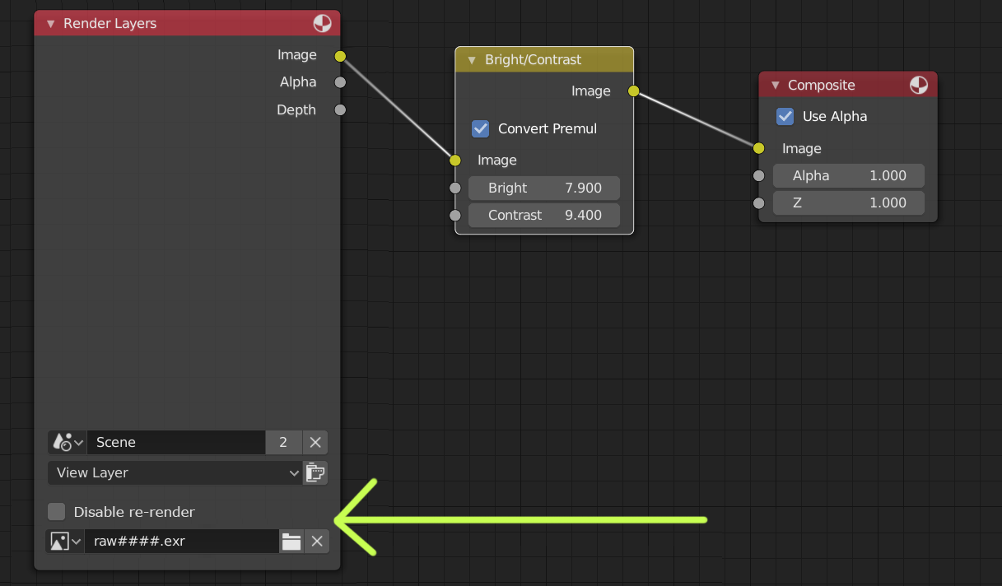
Task: Click the Composite Alpha input socket
Action: [759, 175]
